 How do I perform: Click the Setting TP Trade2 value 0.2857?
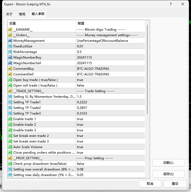click(82, 108)
